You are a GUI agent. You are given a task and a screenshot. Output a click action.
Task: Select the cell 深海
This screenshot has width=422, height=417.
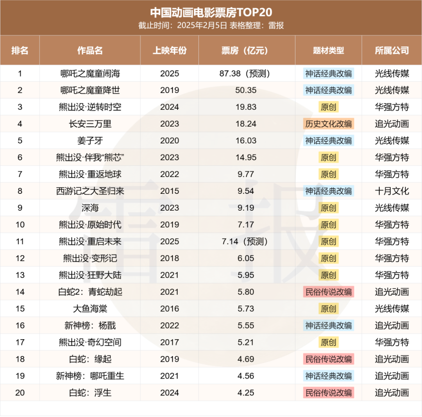(x=90, y=208)
